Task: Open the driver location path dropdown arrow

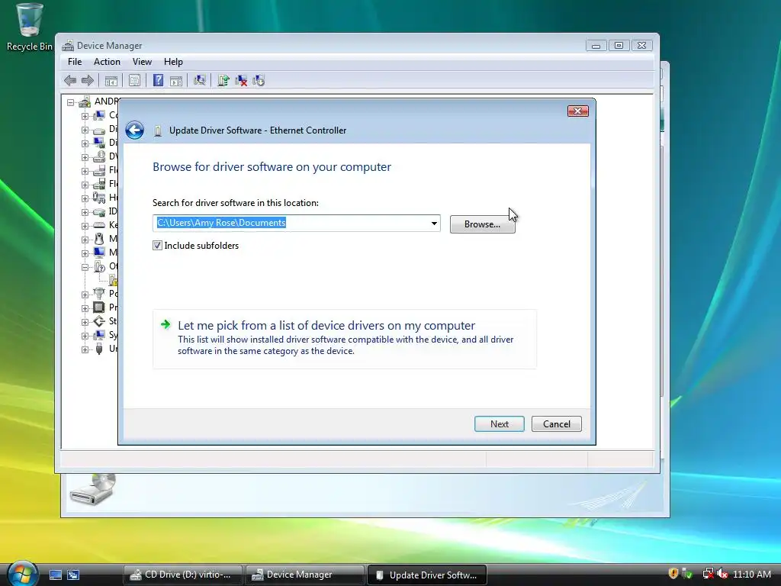Action: 434,223
